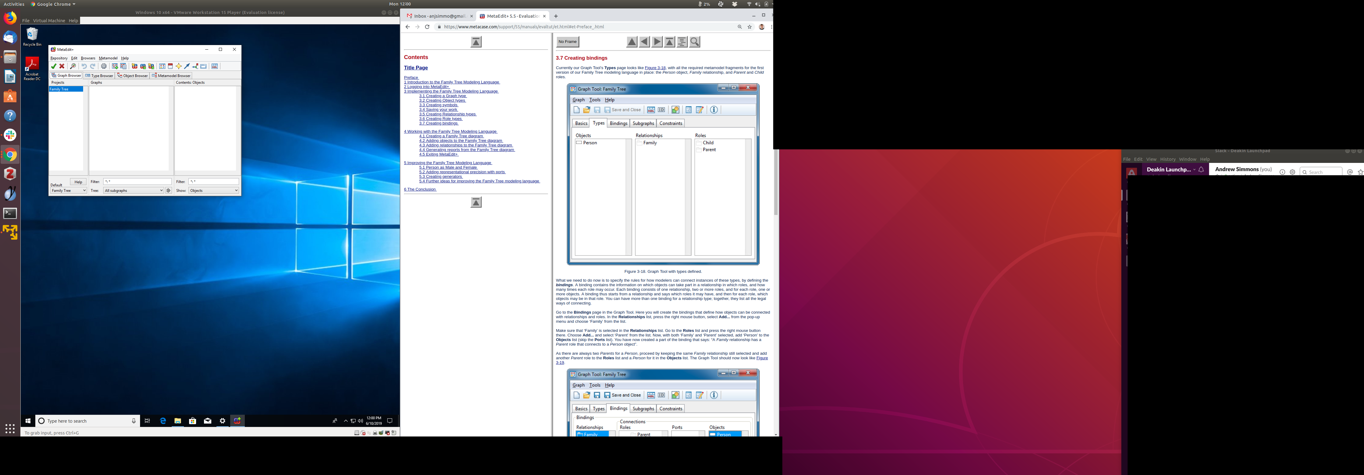Click the green Commit checkmark icon
This screenshot has height=475, width=1364.
[x=54, y=66]
